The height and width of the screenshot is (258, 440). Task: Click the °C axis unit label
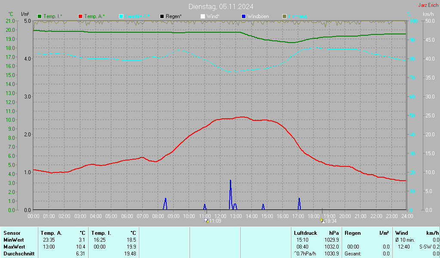coord(11,14)
